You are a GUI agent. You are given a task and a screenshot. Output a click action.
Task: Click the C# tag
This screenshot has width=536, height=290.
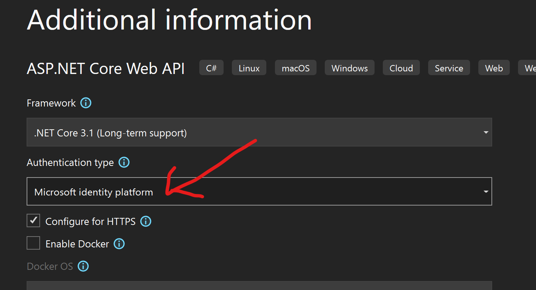pyautogui.click(x=211, y=68)
